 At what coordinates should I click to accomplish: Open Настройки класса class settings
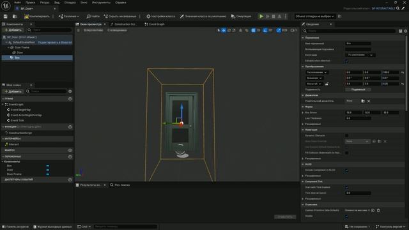click(x=160, y=16)
